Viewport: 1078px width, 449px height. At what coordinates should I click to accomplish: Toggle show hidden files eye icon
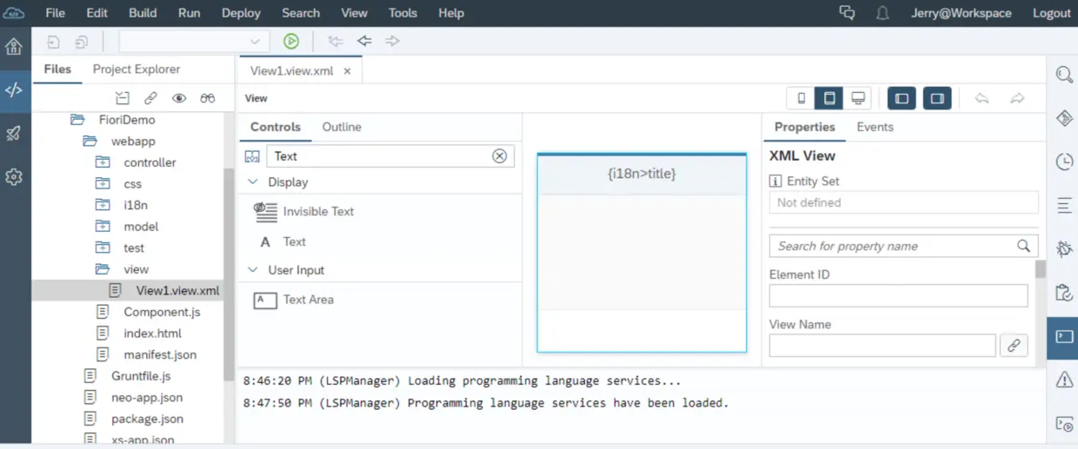pos(179,98)
